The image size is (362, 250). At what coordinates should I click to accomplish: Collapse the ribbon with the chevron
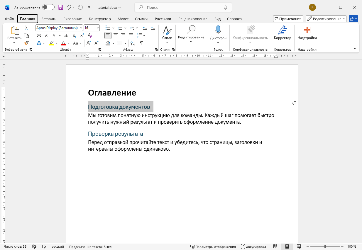pos(355,49)
